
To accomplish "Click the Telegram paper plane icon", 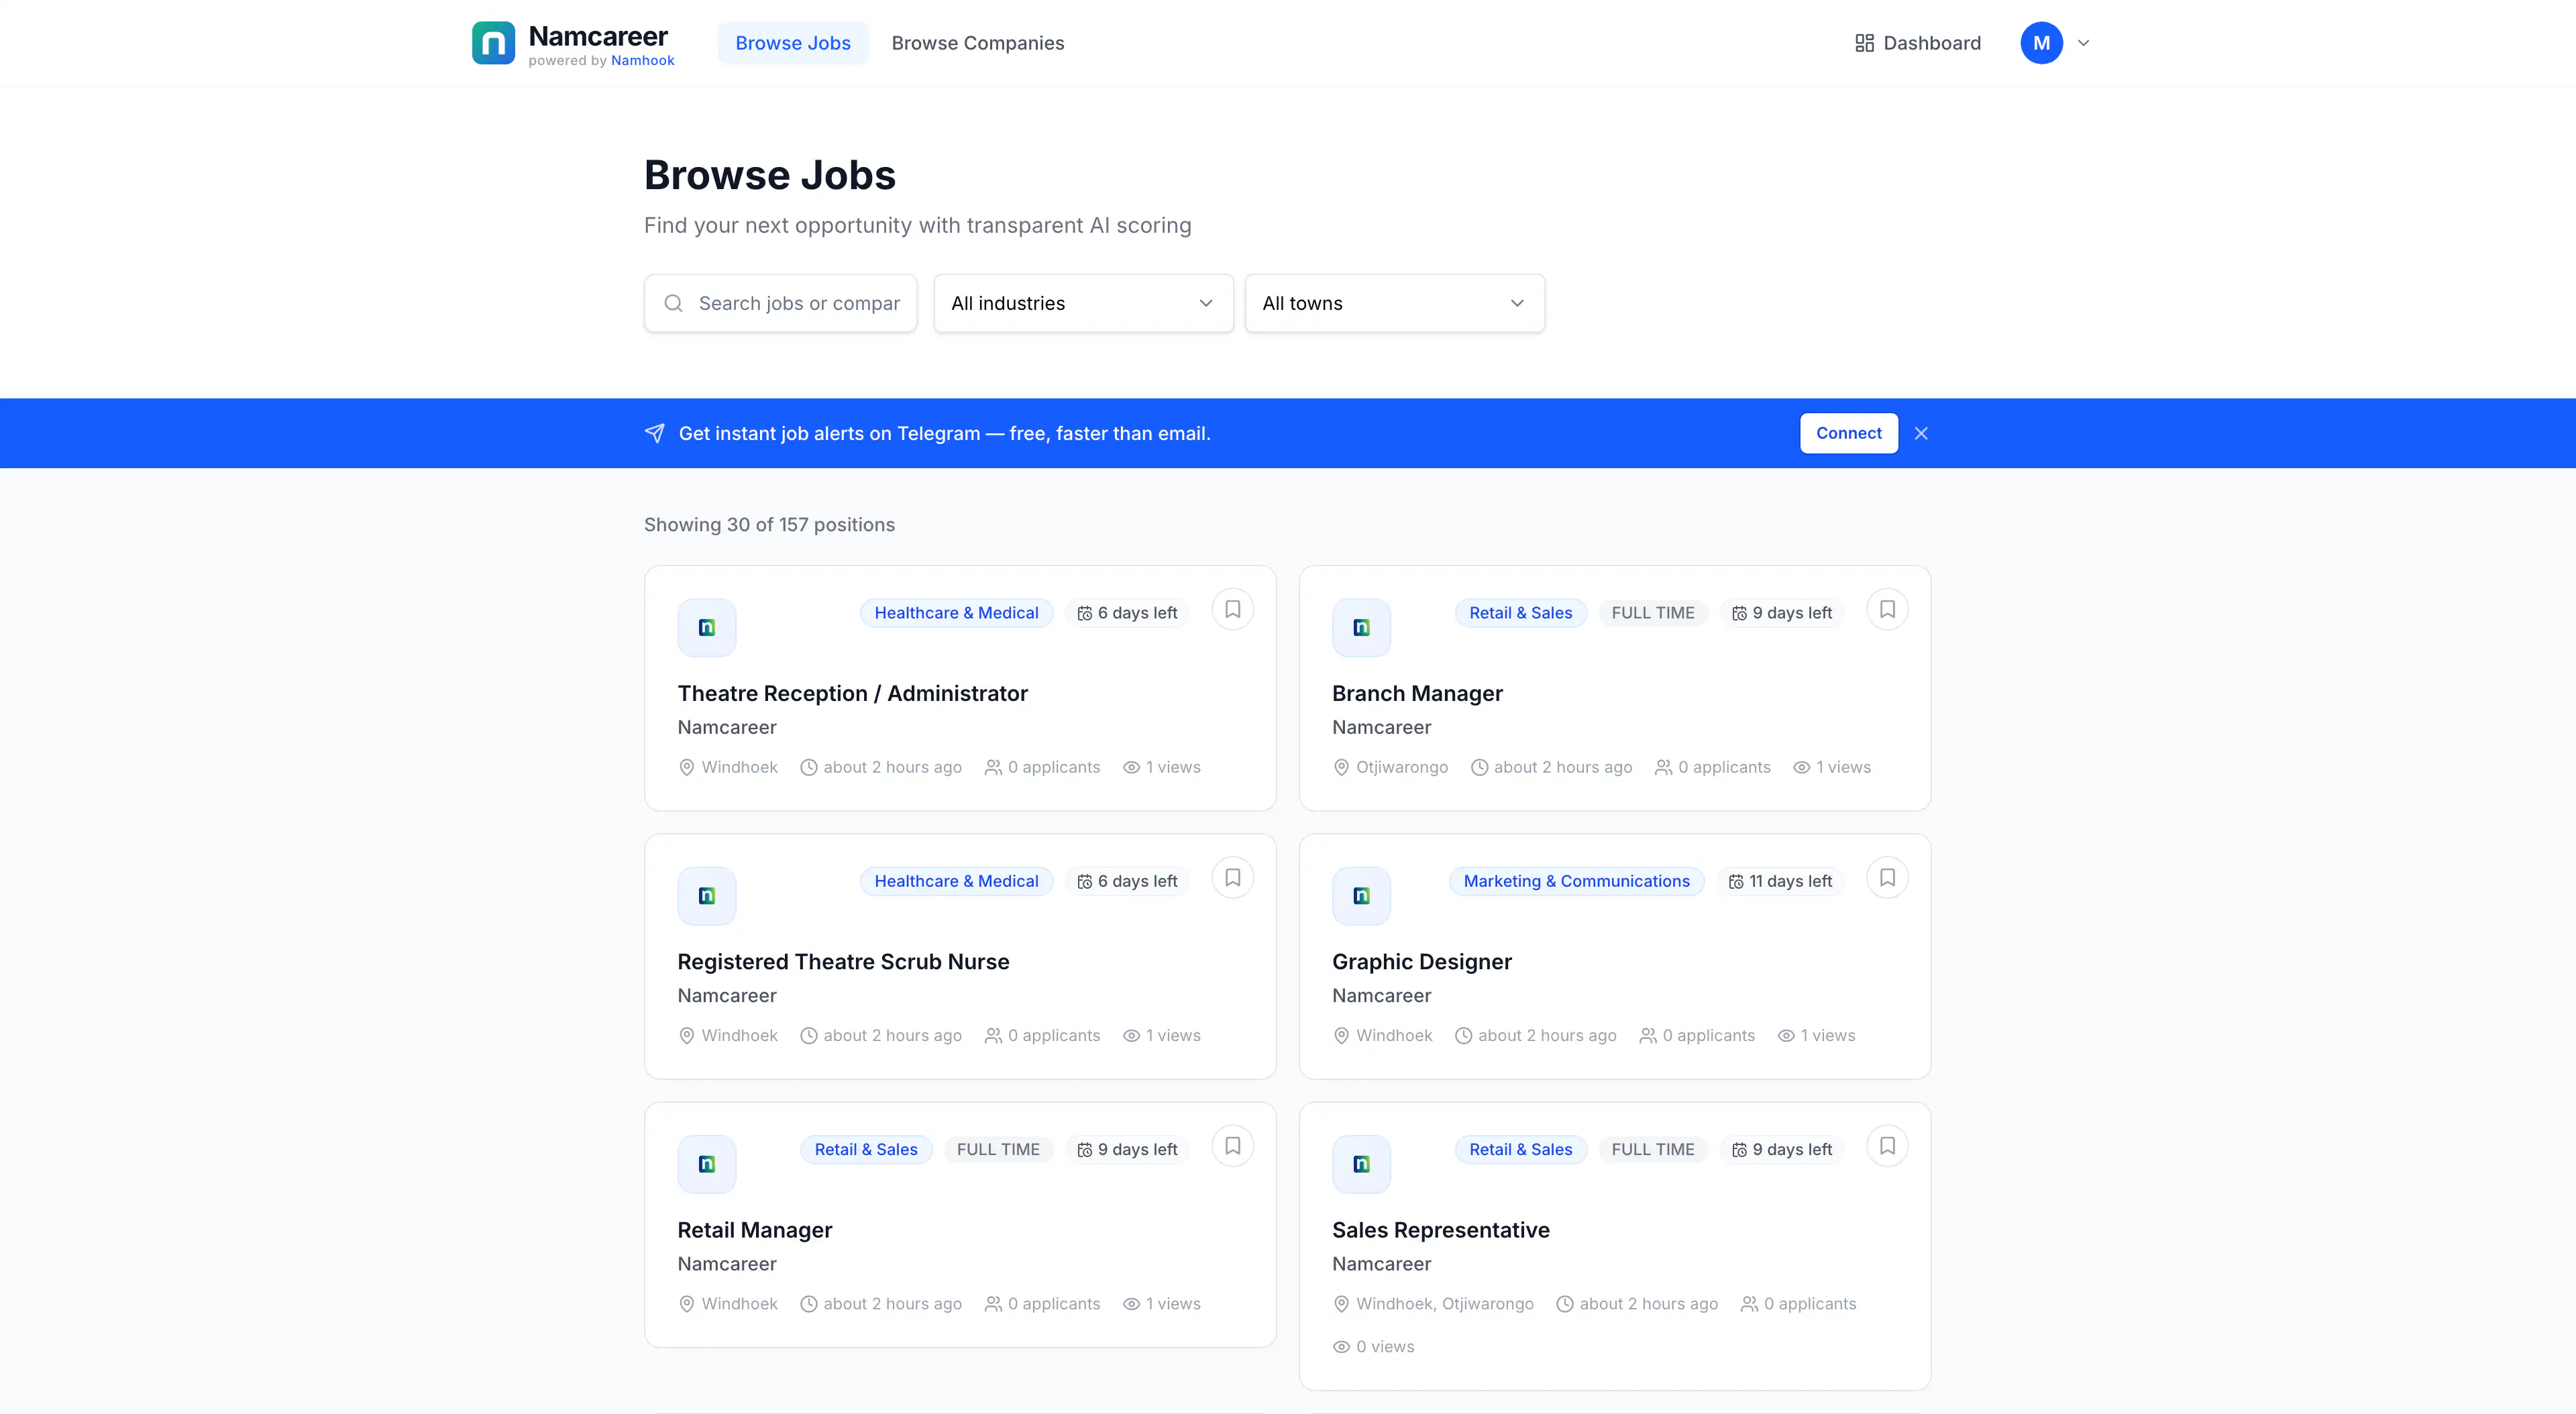I will pos(654,433).
